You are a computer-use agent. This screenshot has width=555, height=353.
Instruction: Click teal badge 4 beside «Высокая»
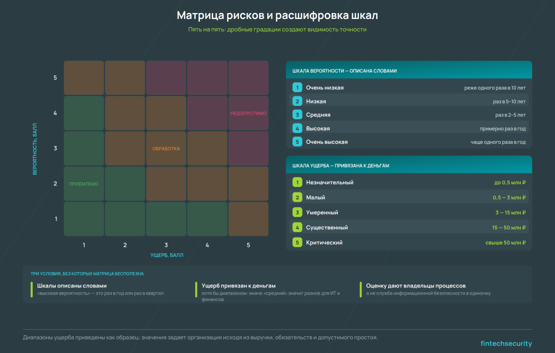click(298, 128)
